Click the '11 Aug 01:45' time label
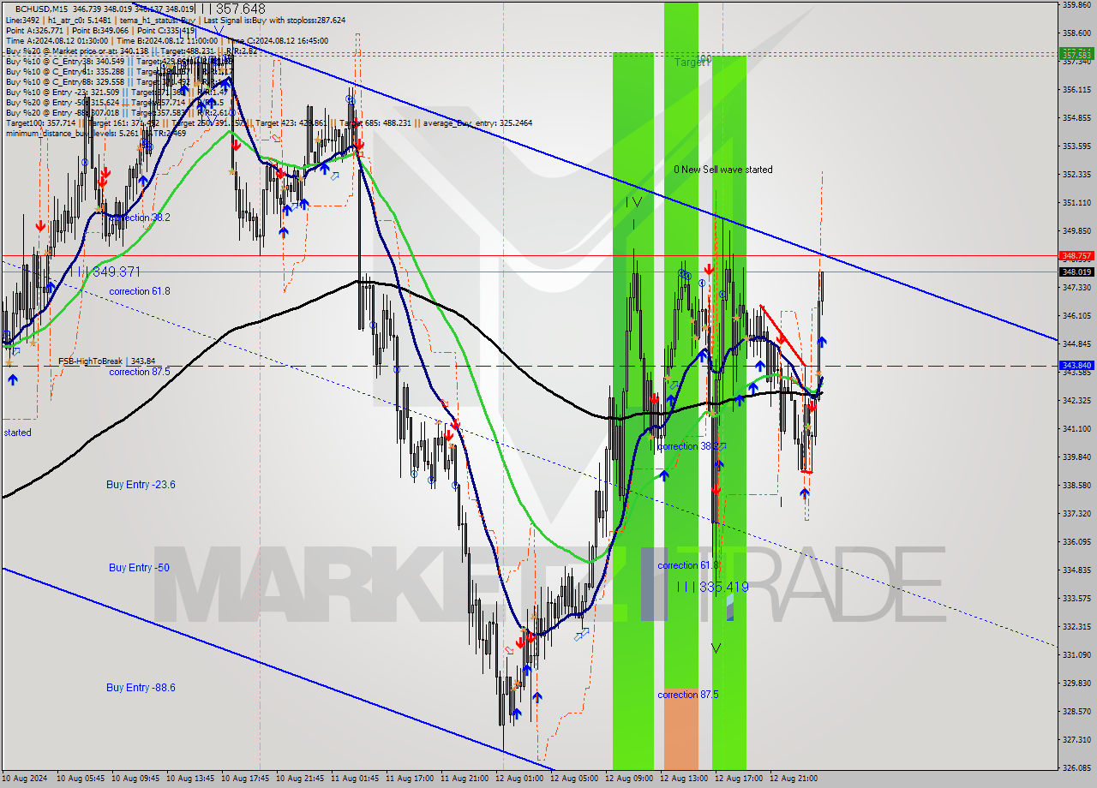 coord(356,779)
